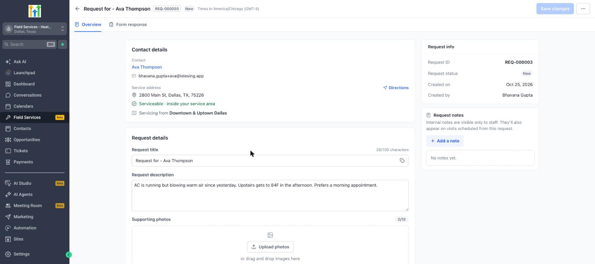Select Field Services in the sidebar
Screen dimensions: 595x264
click(35, 117)
